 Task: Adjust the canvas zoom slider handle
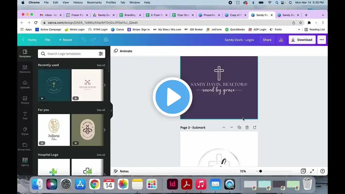click(260, 171)
